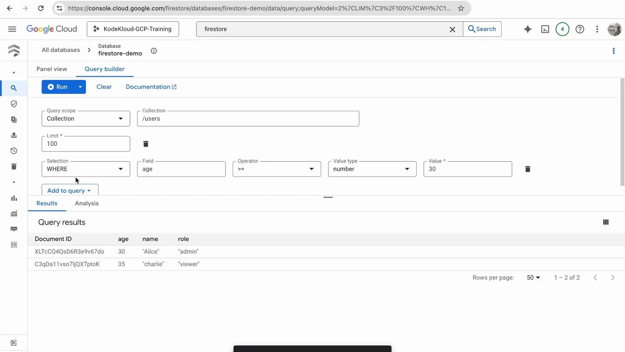Reload the browser page
Image resolution: width=625 pixels, height=352 pixels.
click(x=41, y=8)
